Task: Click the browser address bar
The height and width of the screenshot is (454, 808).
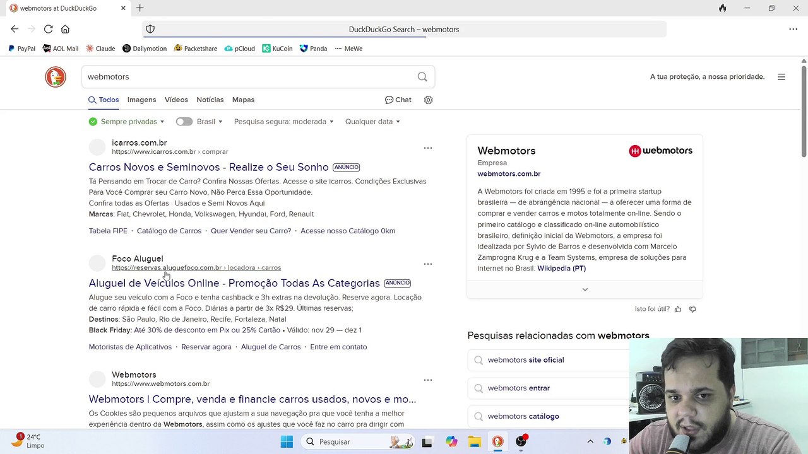Action: click(x=404, y=29)
